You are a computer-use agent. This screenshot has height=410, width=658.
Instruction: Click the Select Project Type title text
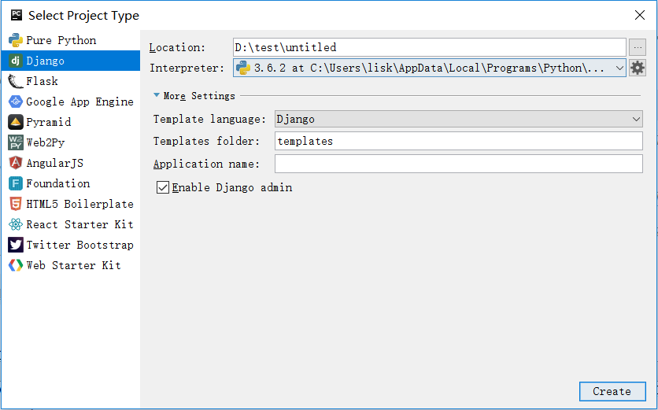coord(84,16)
